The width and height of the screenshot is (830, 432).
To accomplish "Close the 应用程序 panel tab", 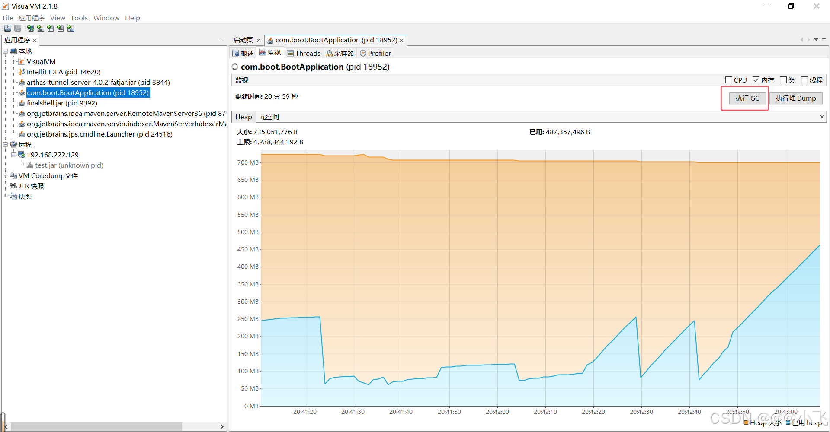I will coord(35,40).
